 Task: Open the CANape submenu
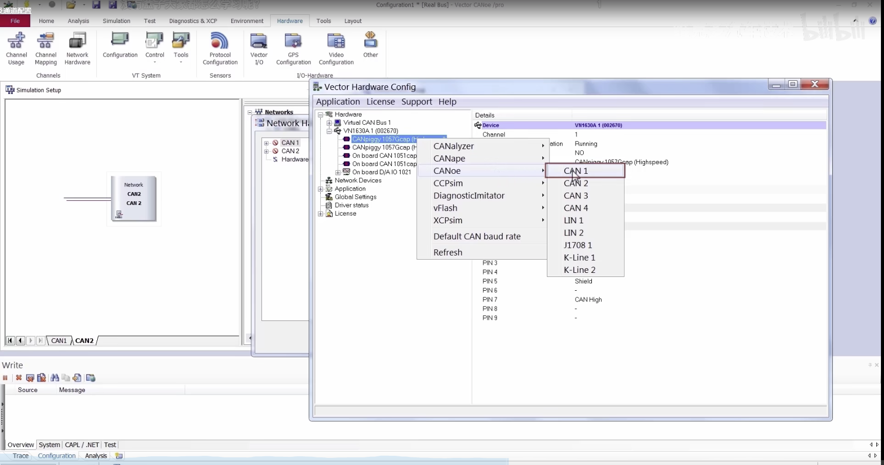click(x=482, y=158)
